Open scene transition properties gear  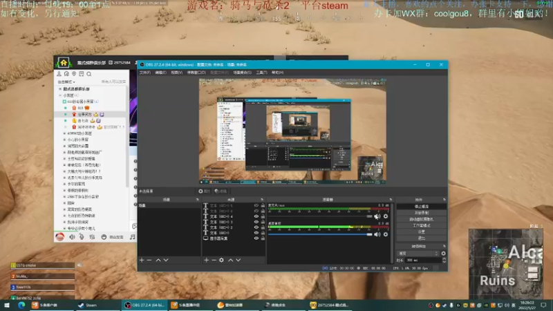(x=443, y=253)
